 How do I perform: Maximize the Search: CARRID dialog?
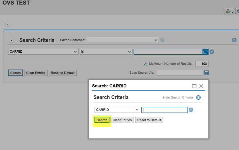(194, 86)
